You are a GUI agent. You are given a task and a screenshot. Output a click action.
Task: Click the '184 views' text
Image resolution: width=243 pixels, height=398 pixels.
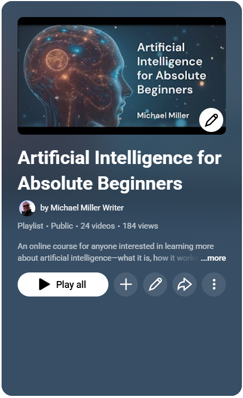(x=140, y=225)
